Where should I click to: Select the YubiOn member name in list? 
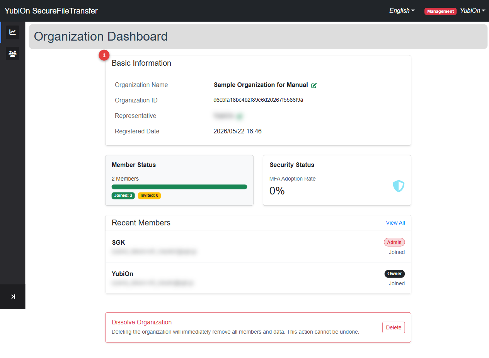[x=123, y=274]
